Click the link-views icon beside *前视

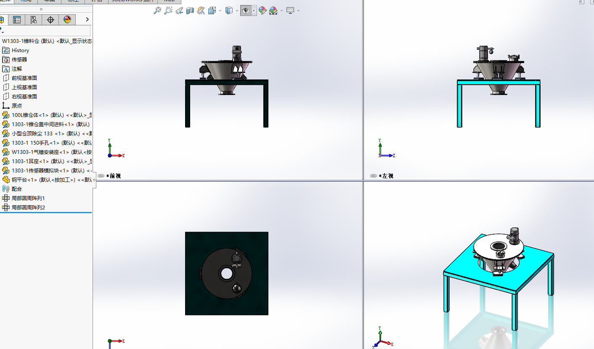[x=101, y=176]
